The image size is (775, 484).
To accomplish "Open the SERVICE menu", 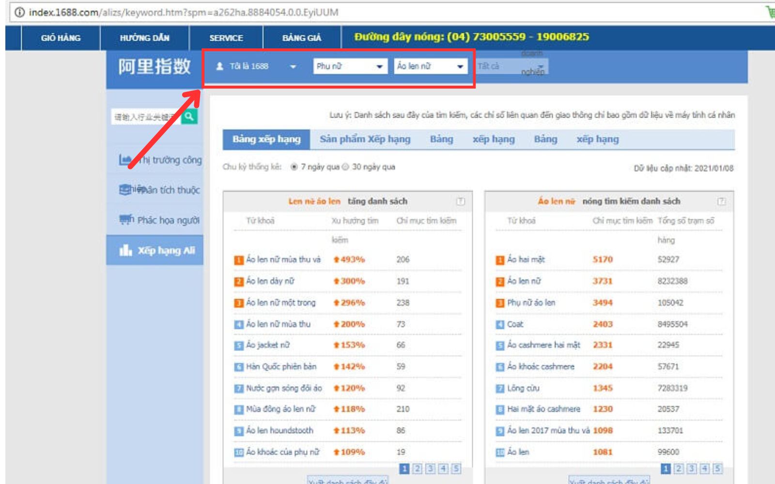I will coord(226,38).
